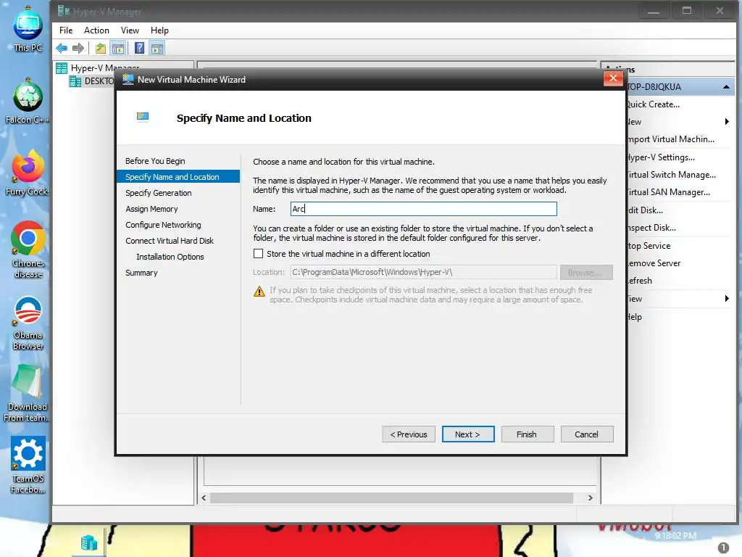Toggle the Action pane toolbar icon
This screenshot has height=557, width=742.
pyautogui.click(x=157, y=48)
